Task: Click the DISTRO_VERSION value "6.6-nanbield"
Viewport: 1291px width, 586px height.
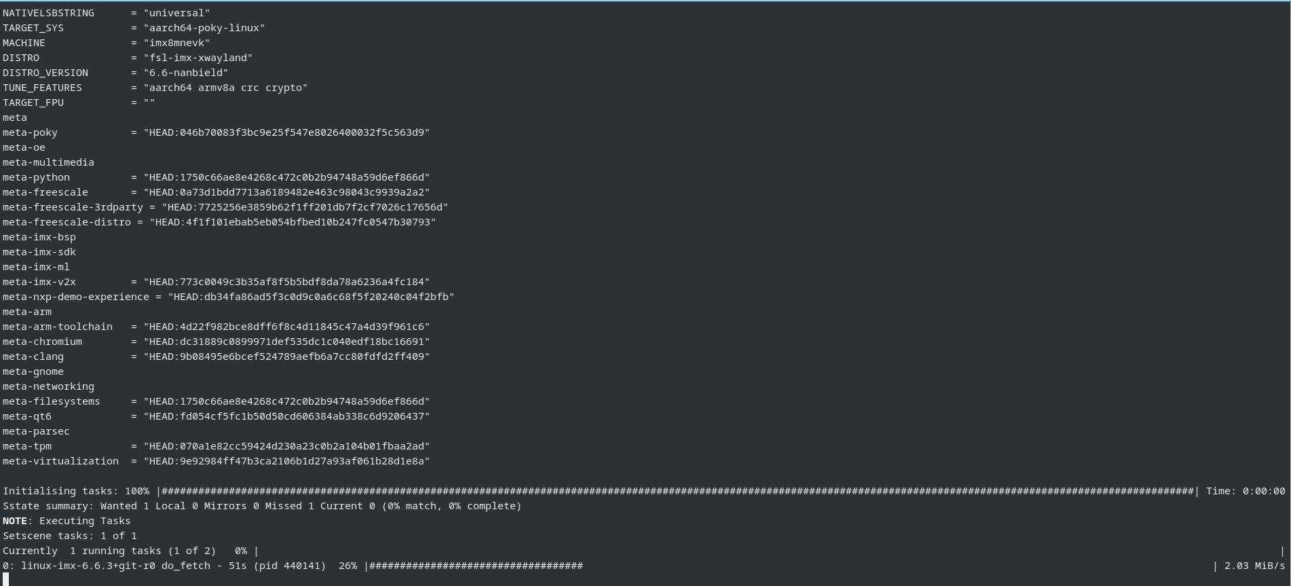Action: click(185, 73)
